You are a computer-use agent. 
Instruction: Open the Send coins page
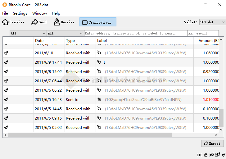[39, 22]
